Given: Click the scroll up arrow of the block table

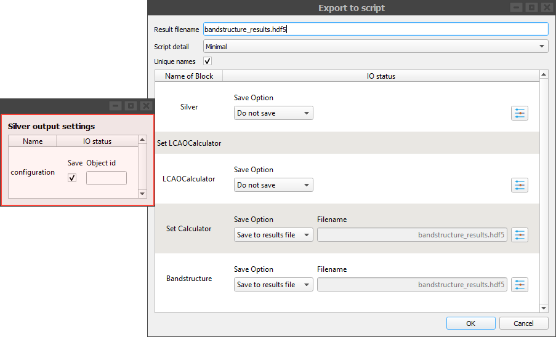Looking at the screenshot, I should point(544,74).
